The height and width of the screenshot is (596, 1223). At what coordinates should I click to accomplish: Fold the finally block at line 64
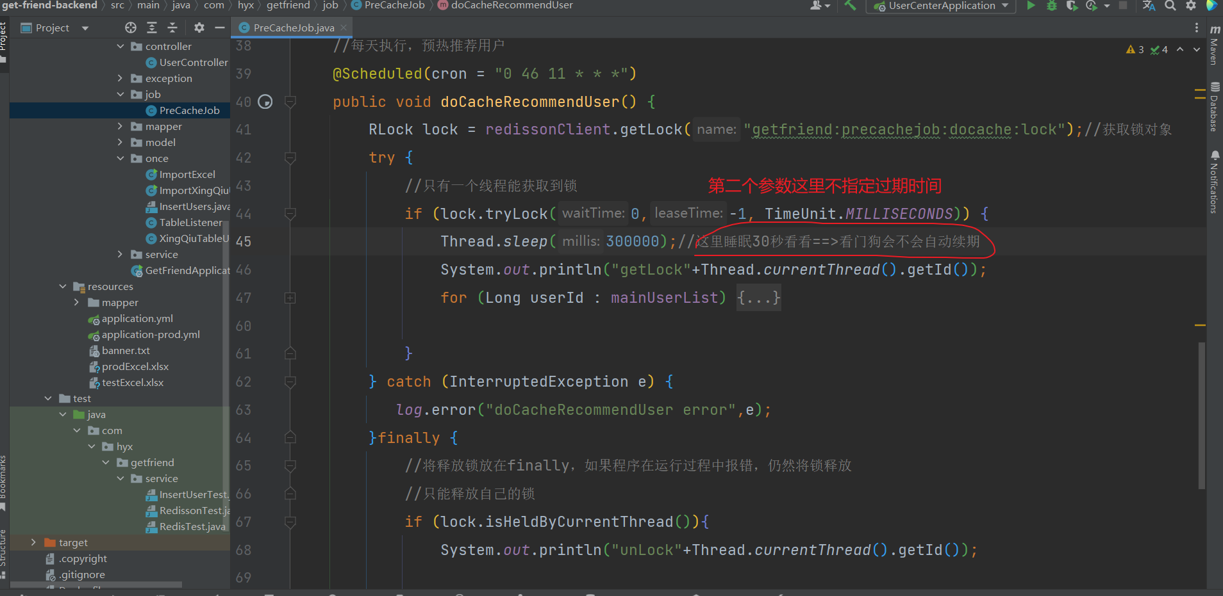click(290, 438)
